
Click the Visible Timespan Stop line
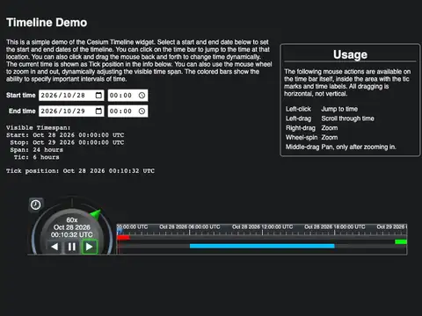(x=67, y=142)
